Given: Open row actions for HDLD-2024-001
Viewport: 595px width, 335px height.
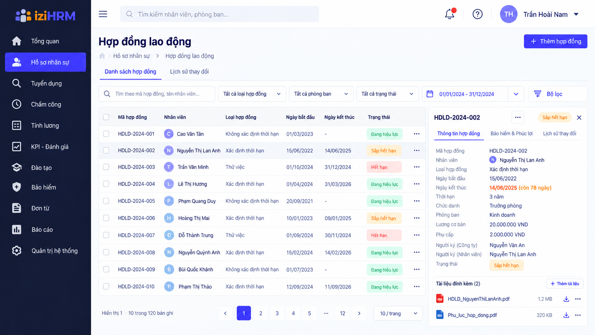Looking at the screenshot, I should click(417, 134).
